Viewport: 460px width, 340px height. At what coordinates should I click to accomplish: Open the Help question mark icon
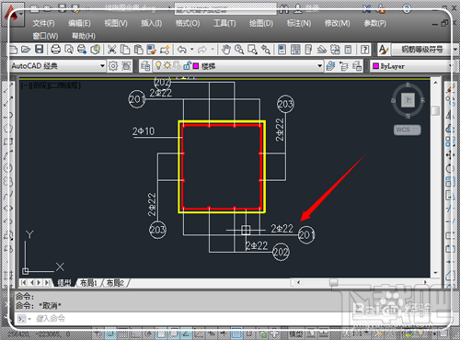tap(364, 50)
